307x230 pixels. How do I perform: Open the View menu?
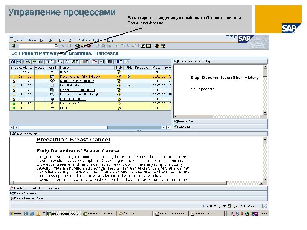(72, 40)
